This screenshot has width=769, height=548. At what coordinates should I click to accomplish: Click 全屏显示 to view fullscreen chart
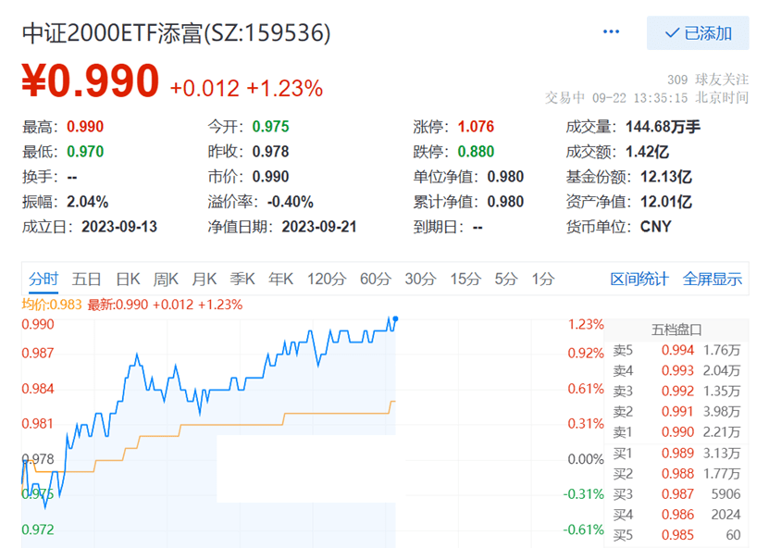tap(712, 279)
